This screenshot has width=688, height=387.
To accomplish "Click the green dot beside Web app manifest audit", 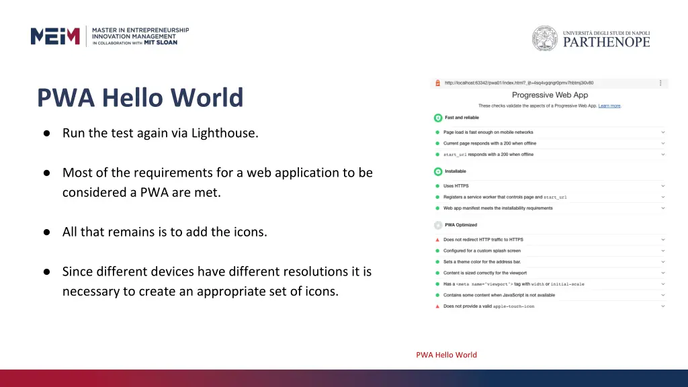I will (437, 208).
